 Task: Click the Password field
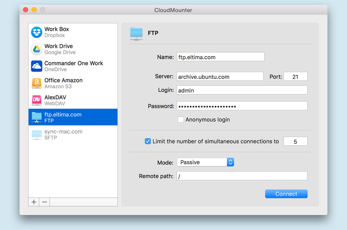(x=242, y=106)
